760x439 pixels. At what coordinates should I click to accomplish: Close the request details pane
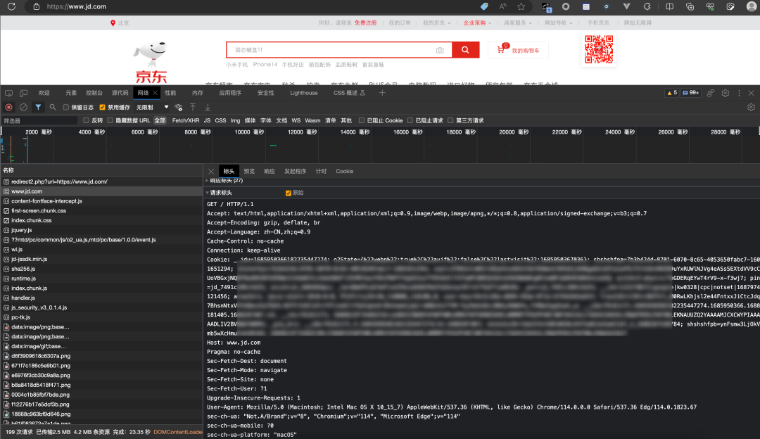211,171
